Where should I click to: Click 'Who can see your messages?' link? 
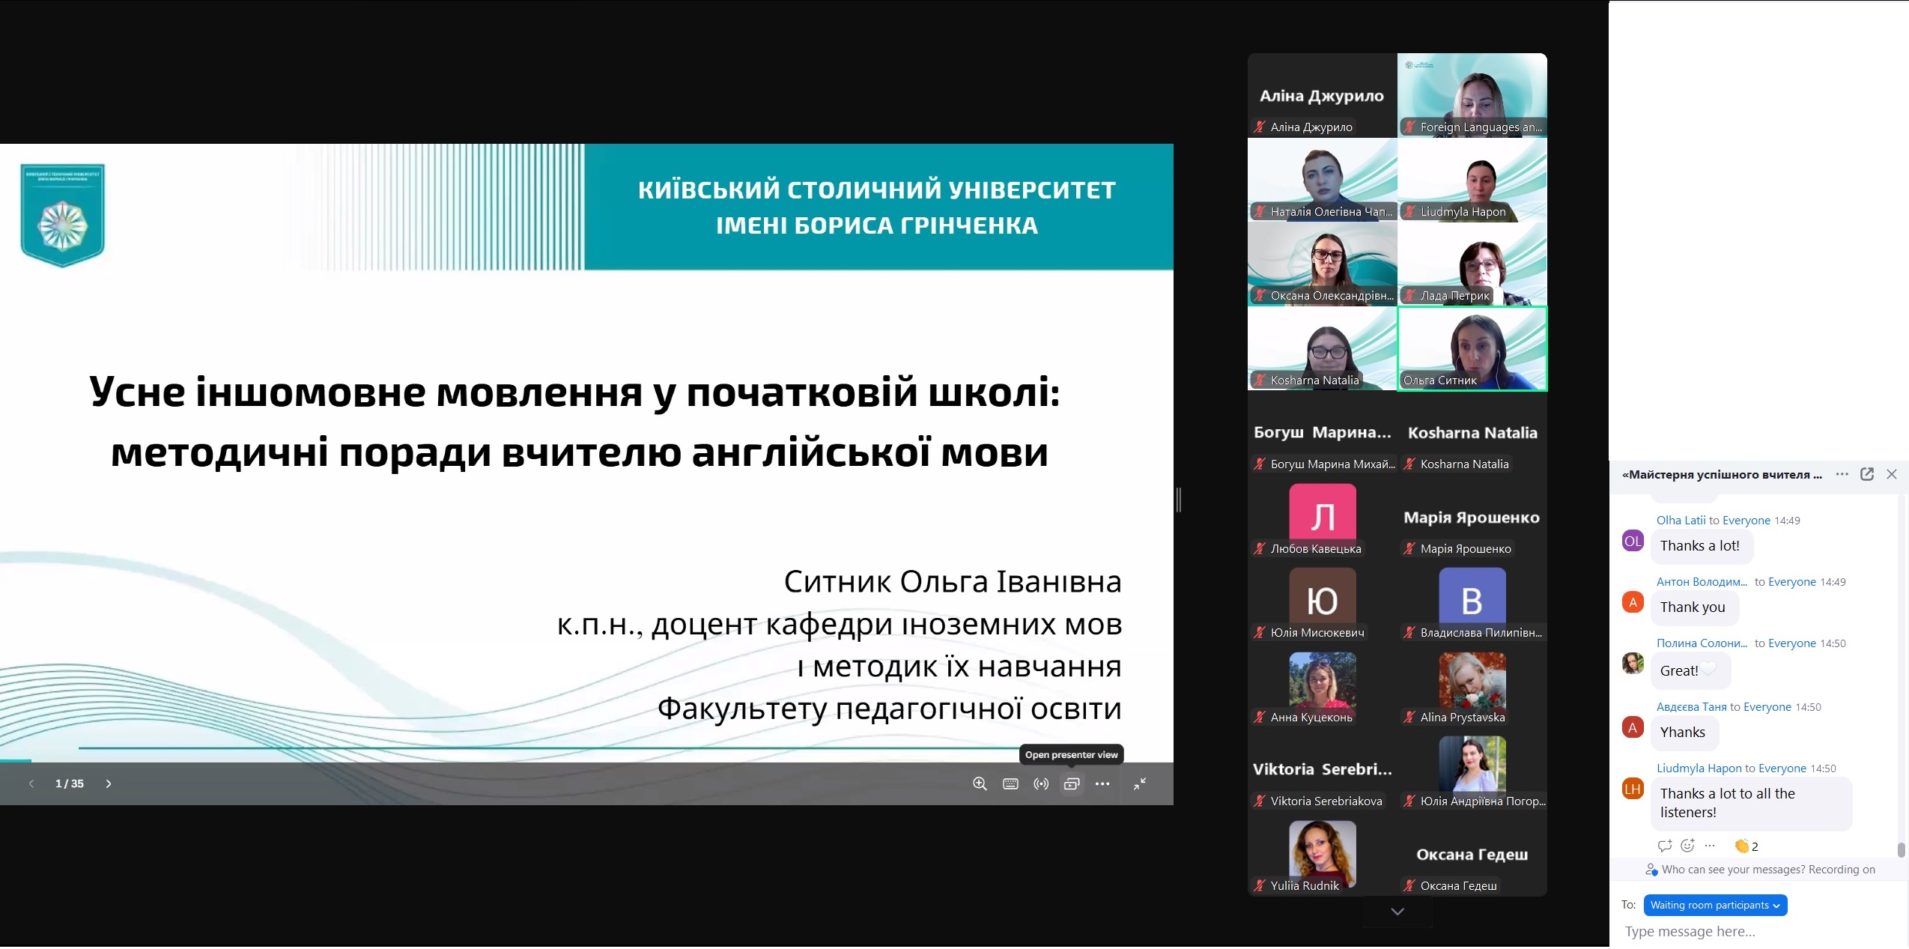click(x=1732, y=870)
